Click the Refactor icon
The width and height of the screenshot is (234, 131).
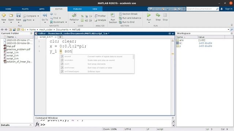[x=74, y=15]
